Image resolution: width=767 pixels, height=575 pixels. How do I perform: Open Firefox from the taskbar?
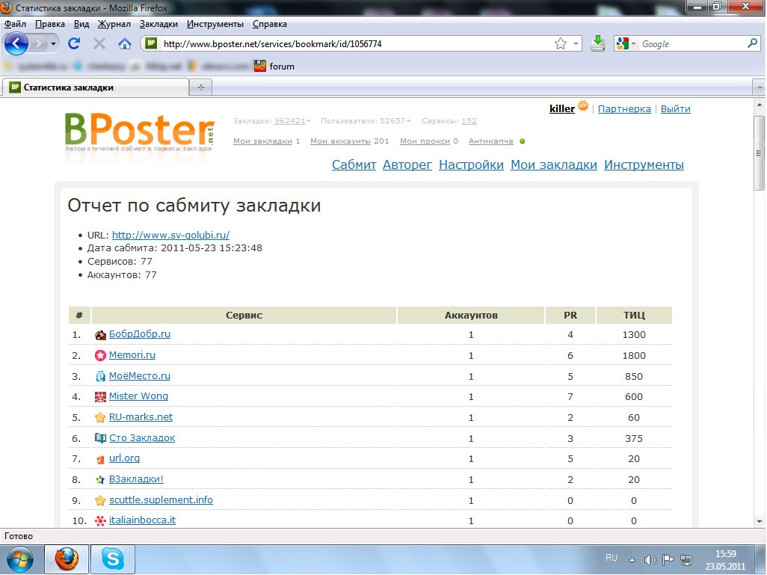tap(67, 559)
